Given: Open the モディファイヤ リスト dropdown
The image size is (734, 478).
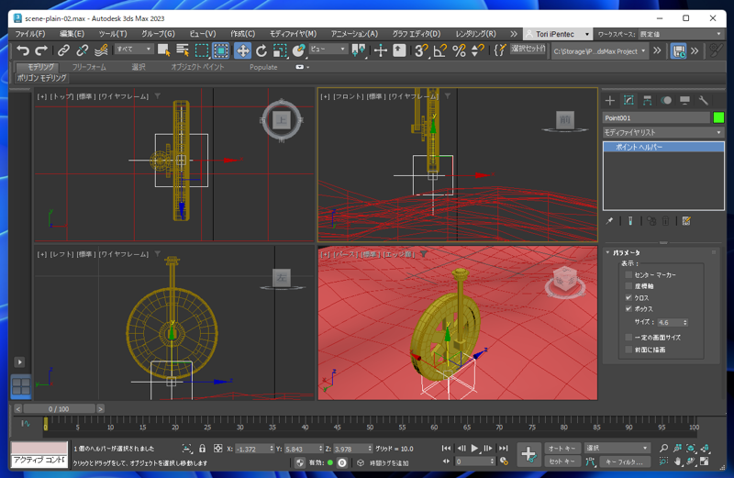Looking at the screenshot, I should tap(663, 133).
